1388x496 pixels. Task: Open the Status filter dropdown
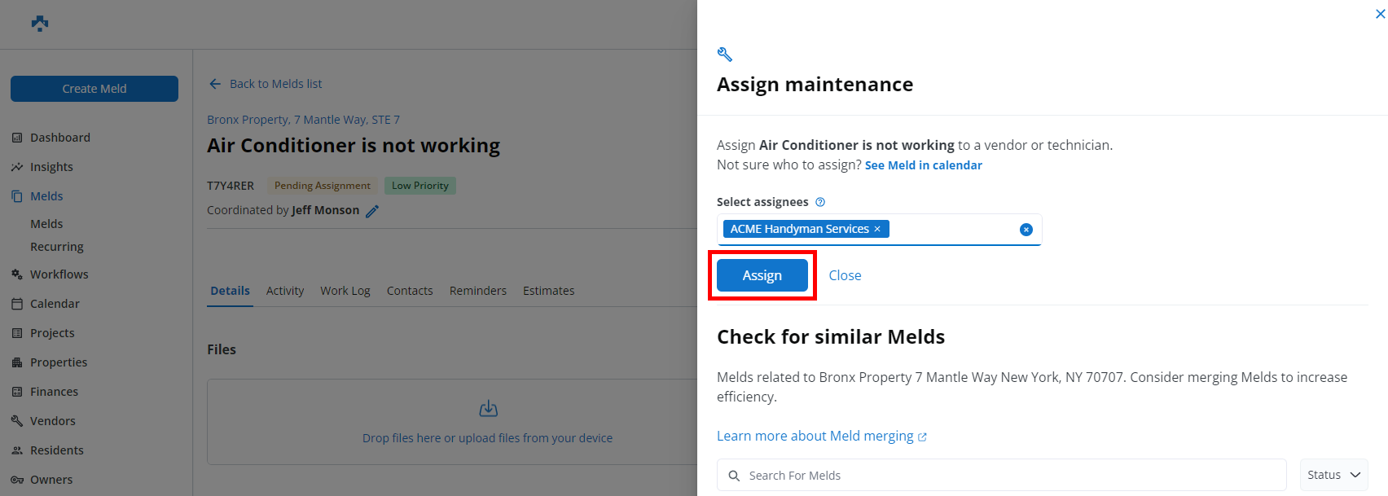pyautogui.click(x=1333, y=474)
